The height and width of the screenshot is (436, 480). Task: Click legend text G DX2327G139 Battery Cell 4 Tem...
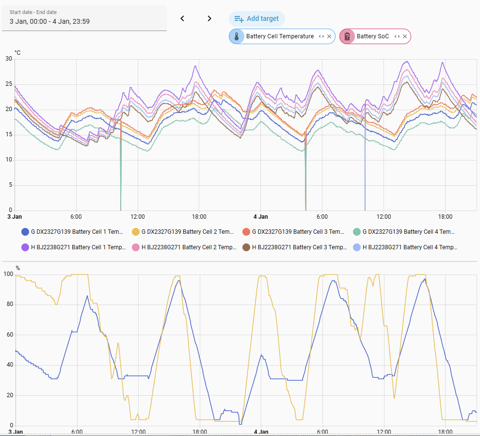(408, 232)
